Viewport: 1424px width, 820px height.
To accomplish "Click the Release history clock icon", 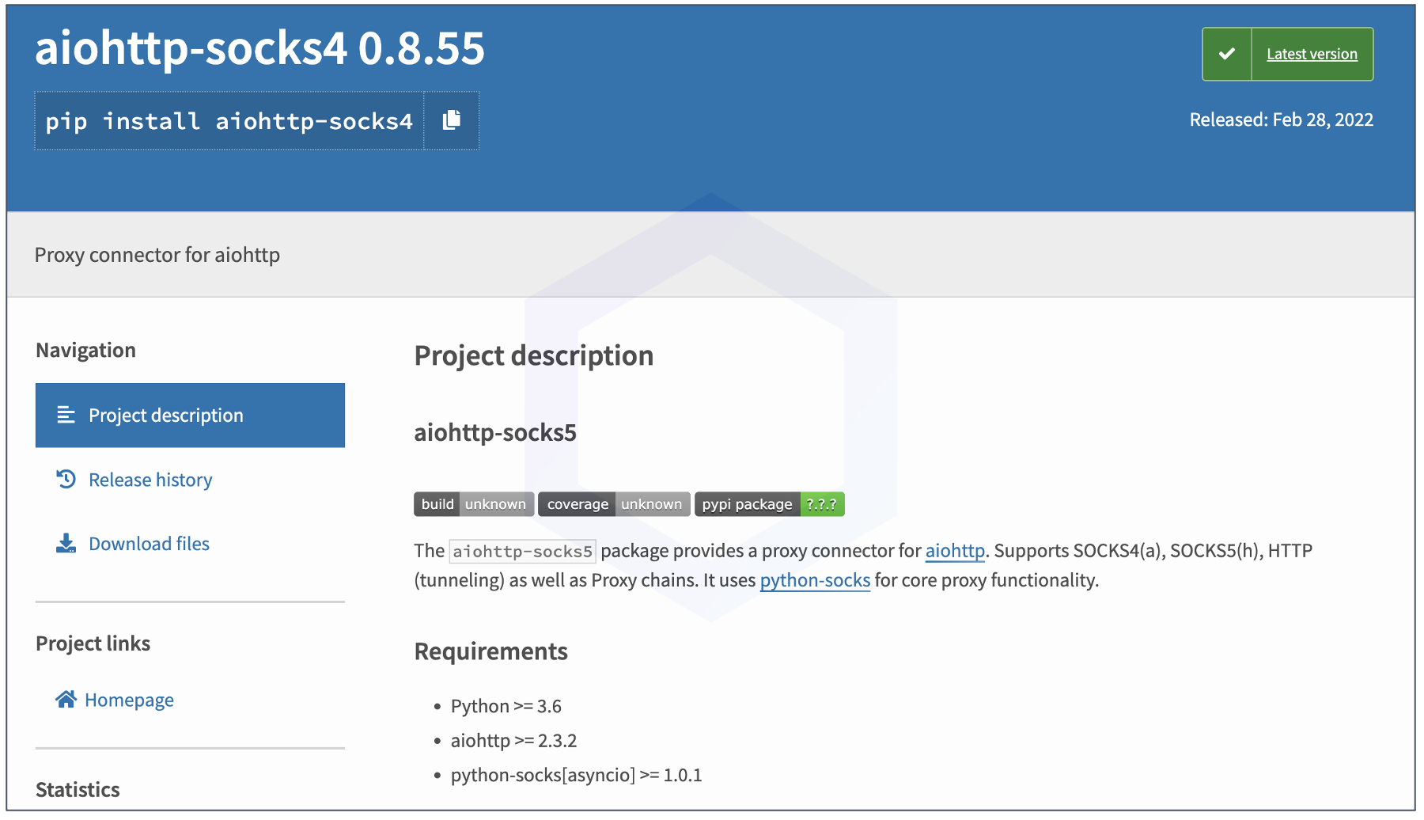I will [x=66, y=480].
